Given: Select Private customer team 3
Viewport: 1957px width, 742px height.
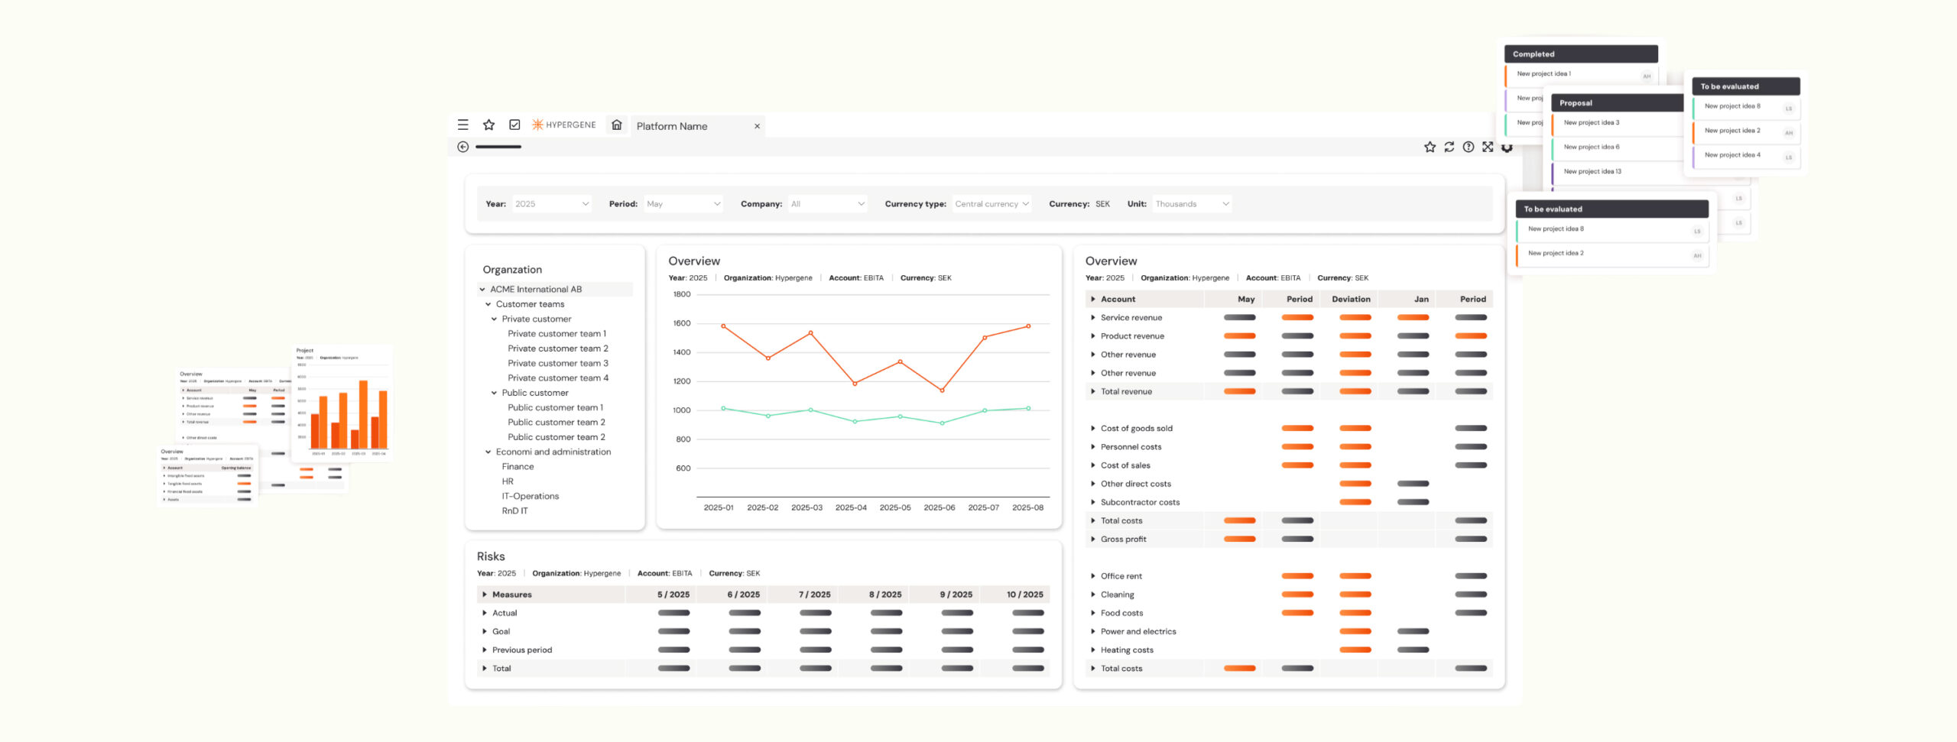Looking at the screenshot, I should [557, 363].
